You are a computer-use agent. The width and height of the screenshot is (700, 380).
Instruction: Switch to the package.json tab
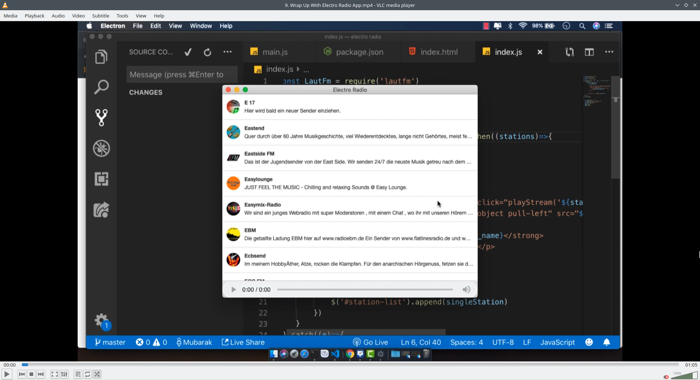(359, 52)
